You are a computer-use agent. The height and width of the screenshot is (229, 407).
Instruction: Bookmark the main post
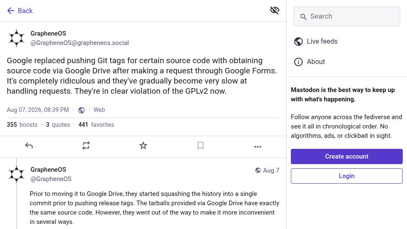[201, 145]
